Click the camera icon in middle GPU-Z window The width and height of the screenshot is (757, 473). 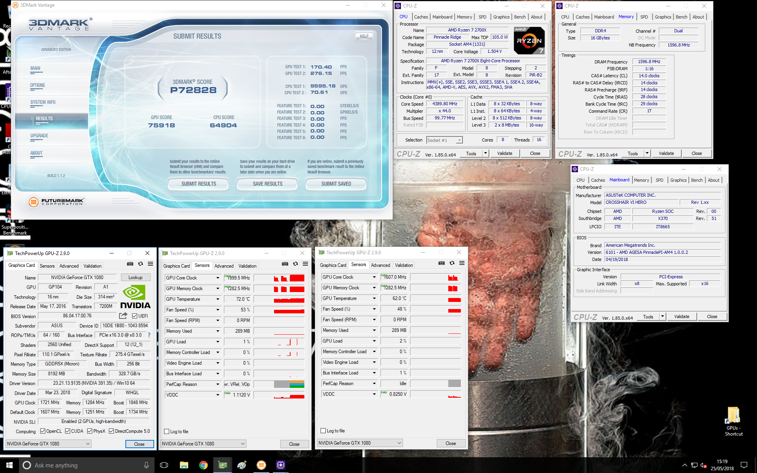[x=285, y=264]
